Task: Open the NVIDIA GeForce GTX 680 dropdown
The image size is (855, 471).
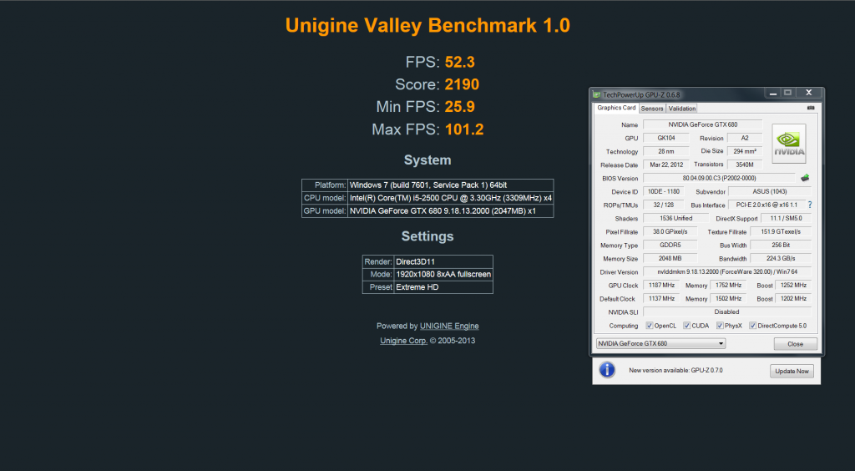Action: point(661,343)
